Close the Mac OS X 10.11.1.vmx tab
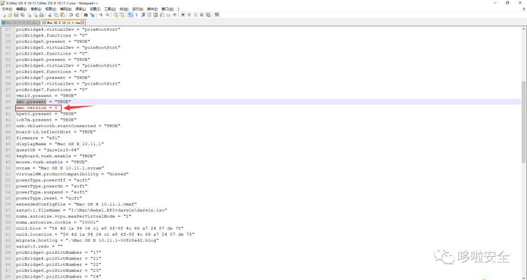Screen dimensions: 527x280 click(82, 23)
